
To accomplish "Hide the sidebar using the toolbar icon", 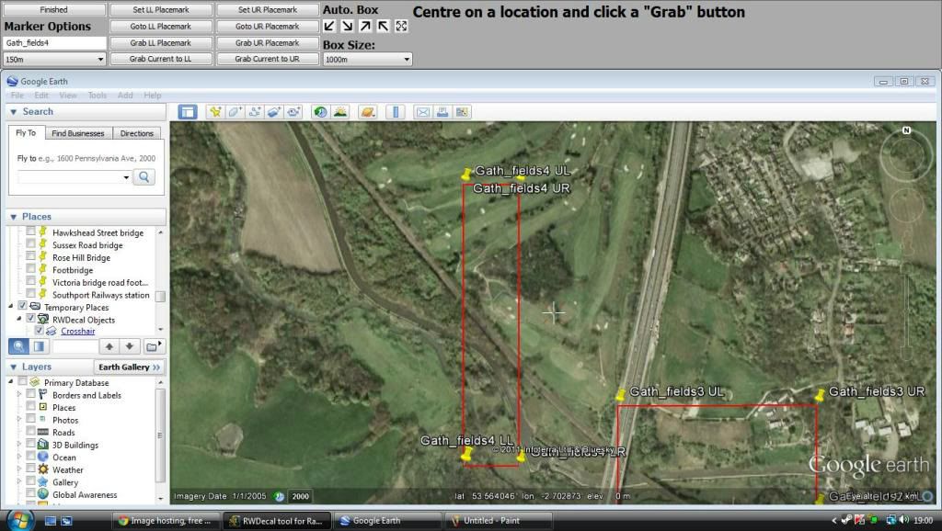I will [188, 112].
